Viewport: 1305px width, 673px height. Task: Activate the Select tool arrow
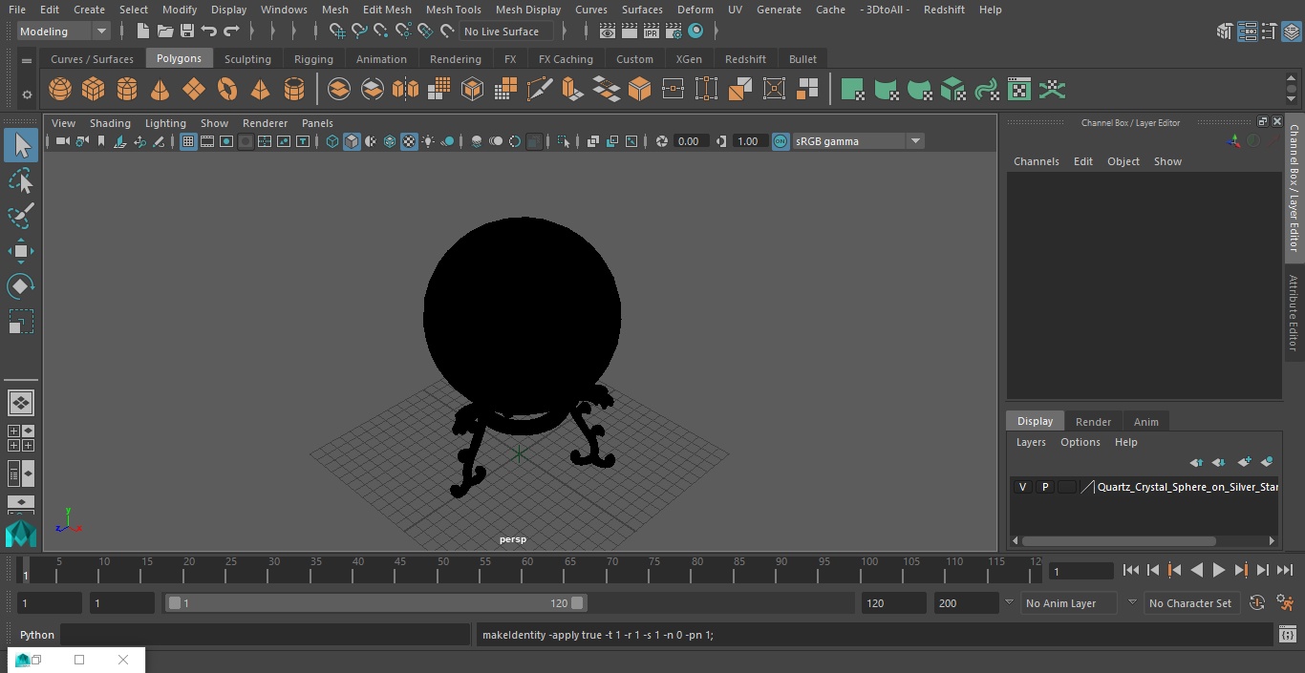click(21, 145)
